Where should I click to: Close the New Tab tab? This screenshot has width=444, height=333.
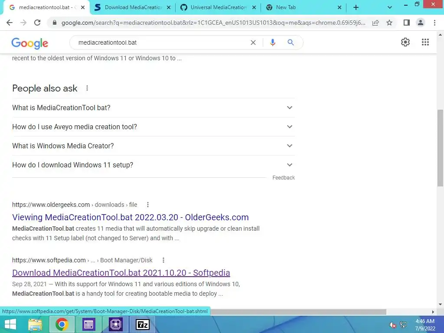point(340,8)
